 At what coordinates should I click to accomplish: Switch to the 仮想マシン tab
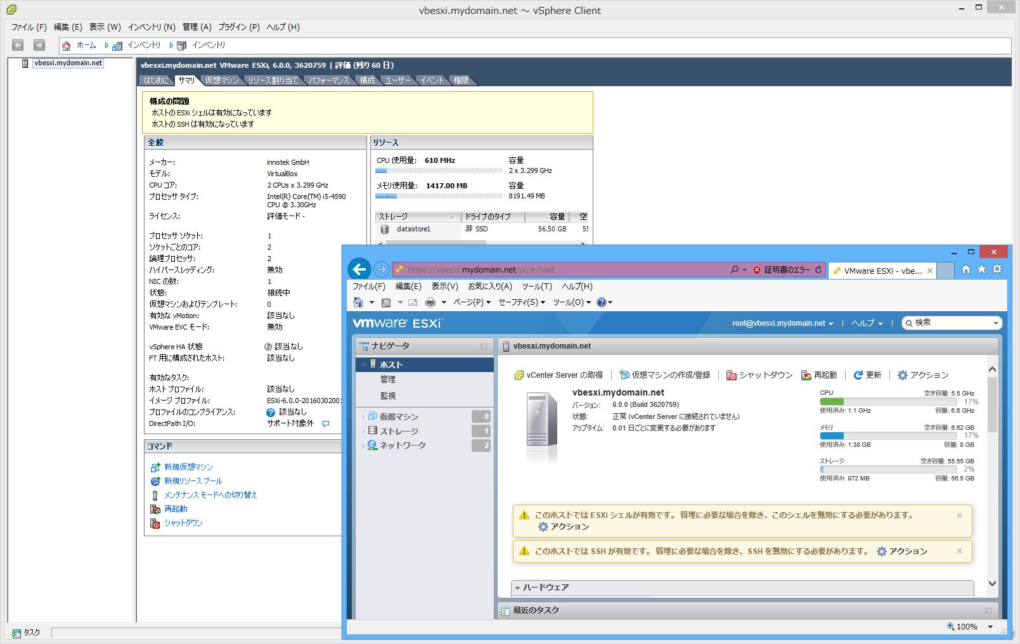tap(222, 80)
